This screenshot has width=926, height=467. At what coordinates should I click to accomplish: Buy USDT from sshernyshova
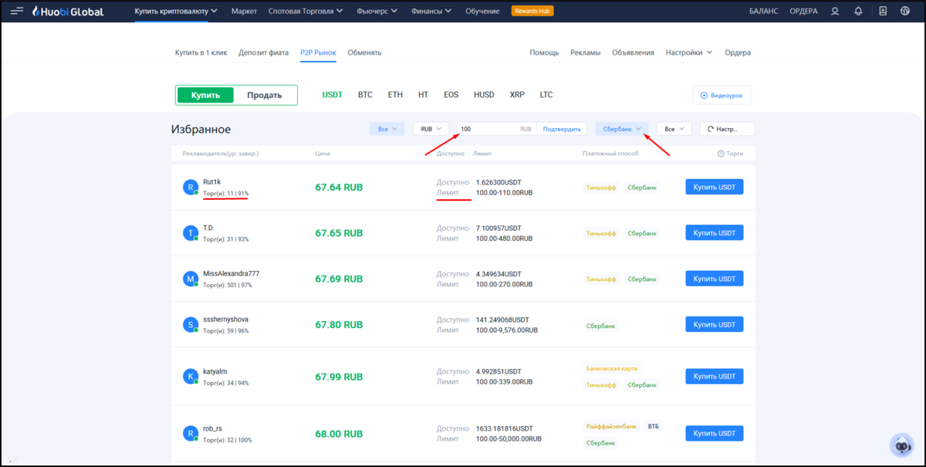[x=715, y=324]
